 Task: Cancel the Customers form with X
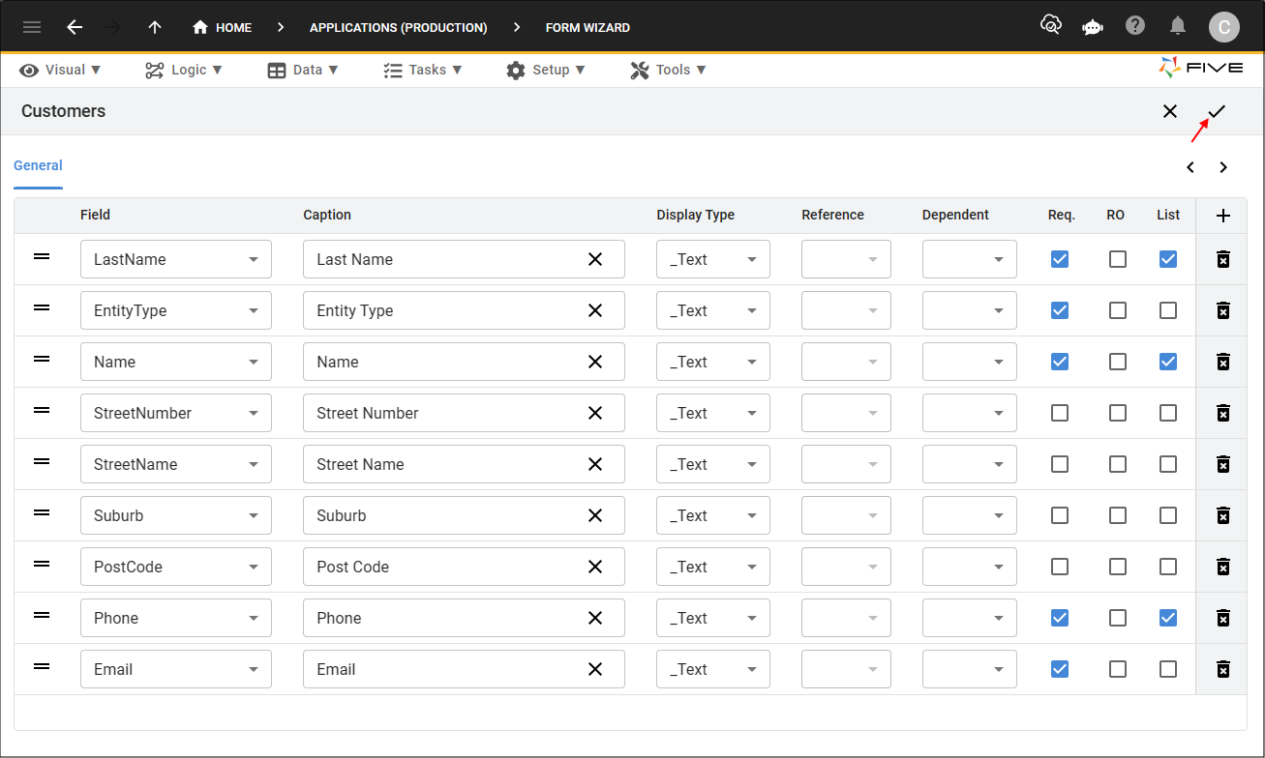(x=1170, y=111)
